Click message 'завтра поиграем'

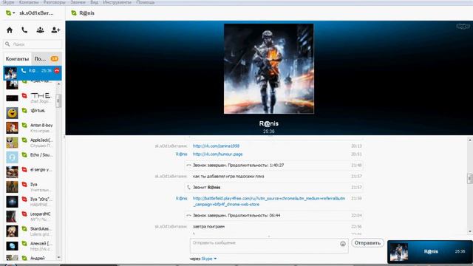pos(208,227)
